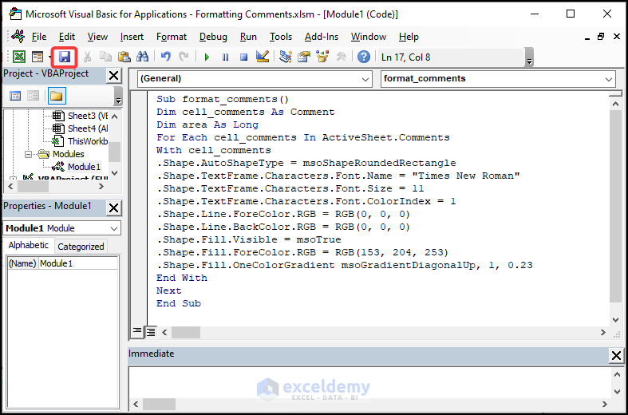
Task: Select ThisWorkbook in the project tree
Action: [87, 141]
